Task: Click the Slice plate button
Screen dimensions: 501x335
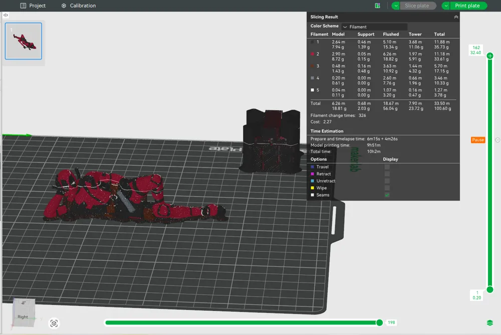Action: point(418,6)
